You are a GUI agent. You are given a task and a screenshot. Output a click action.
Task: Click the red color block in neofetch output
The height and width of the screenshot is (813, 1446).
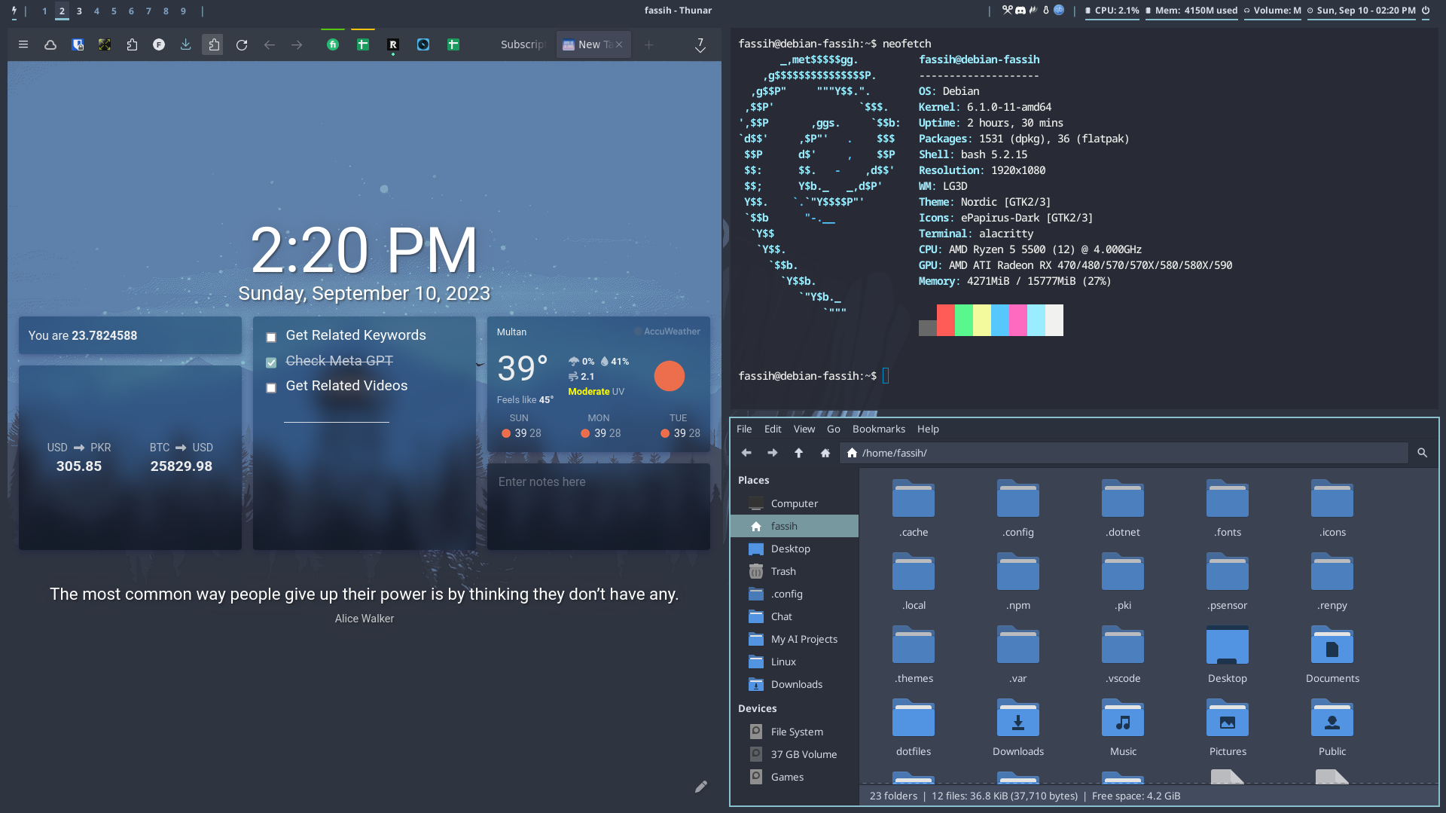click(946, 320)
